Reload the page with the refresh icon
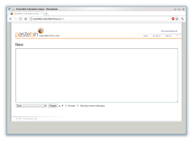 pyautogui.click(x=20, y=19)
